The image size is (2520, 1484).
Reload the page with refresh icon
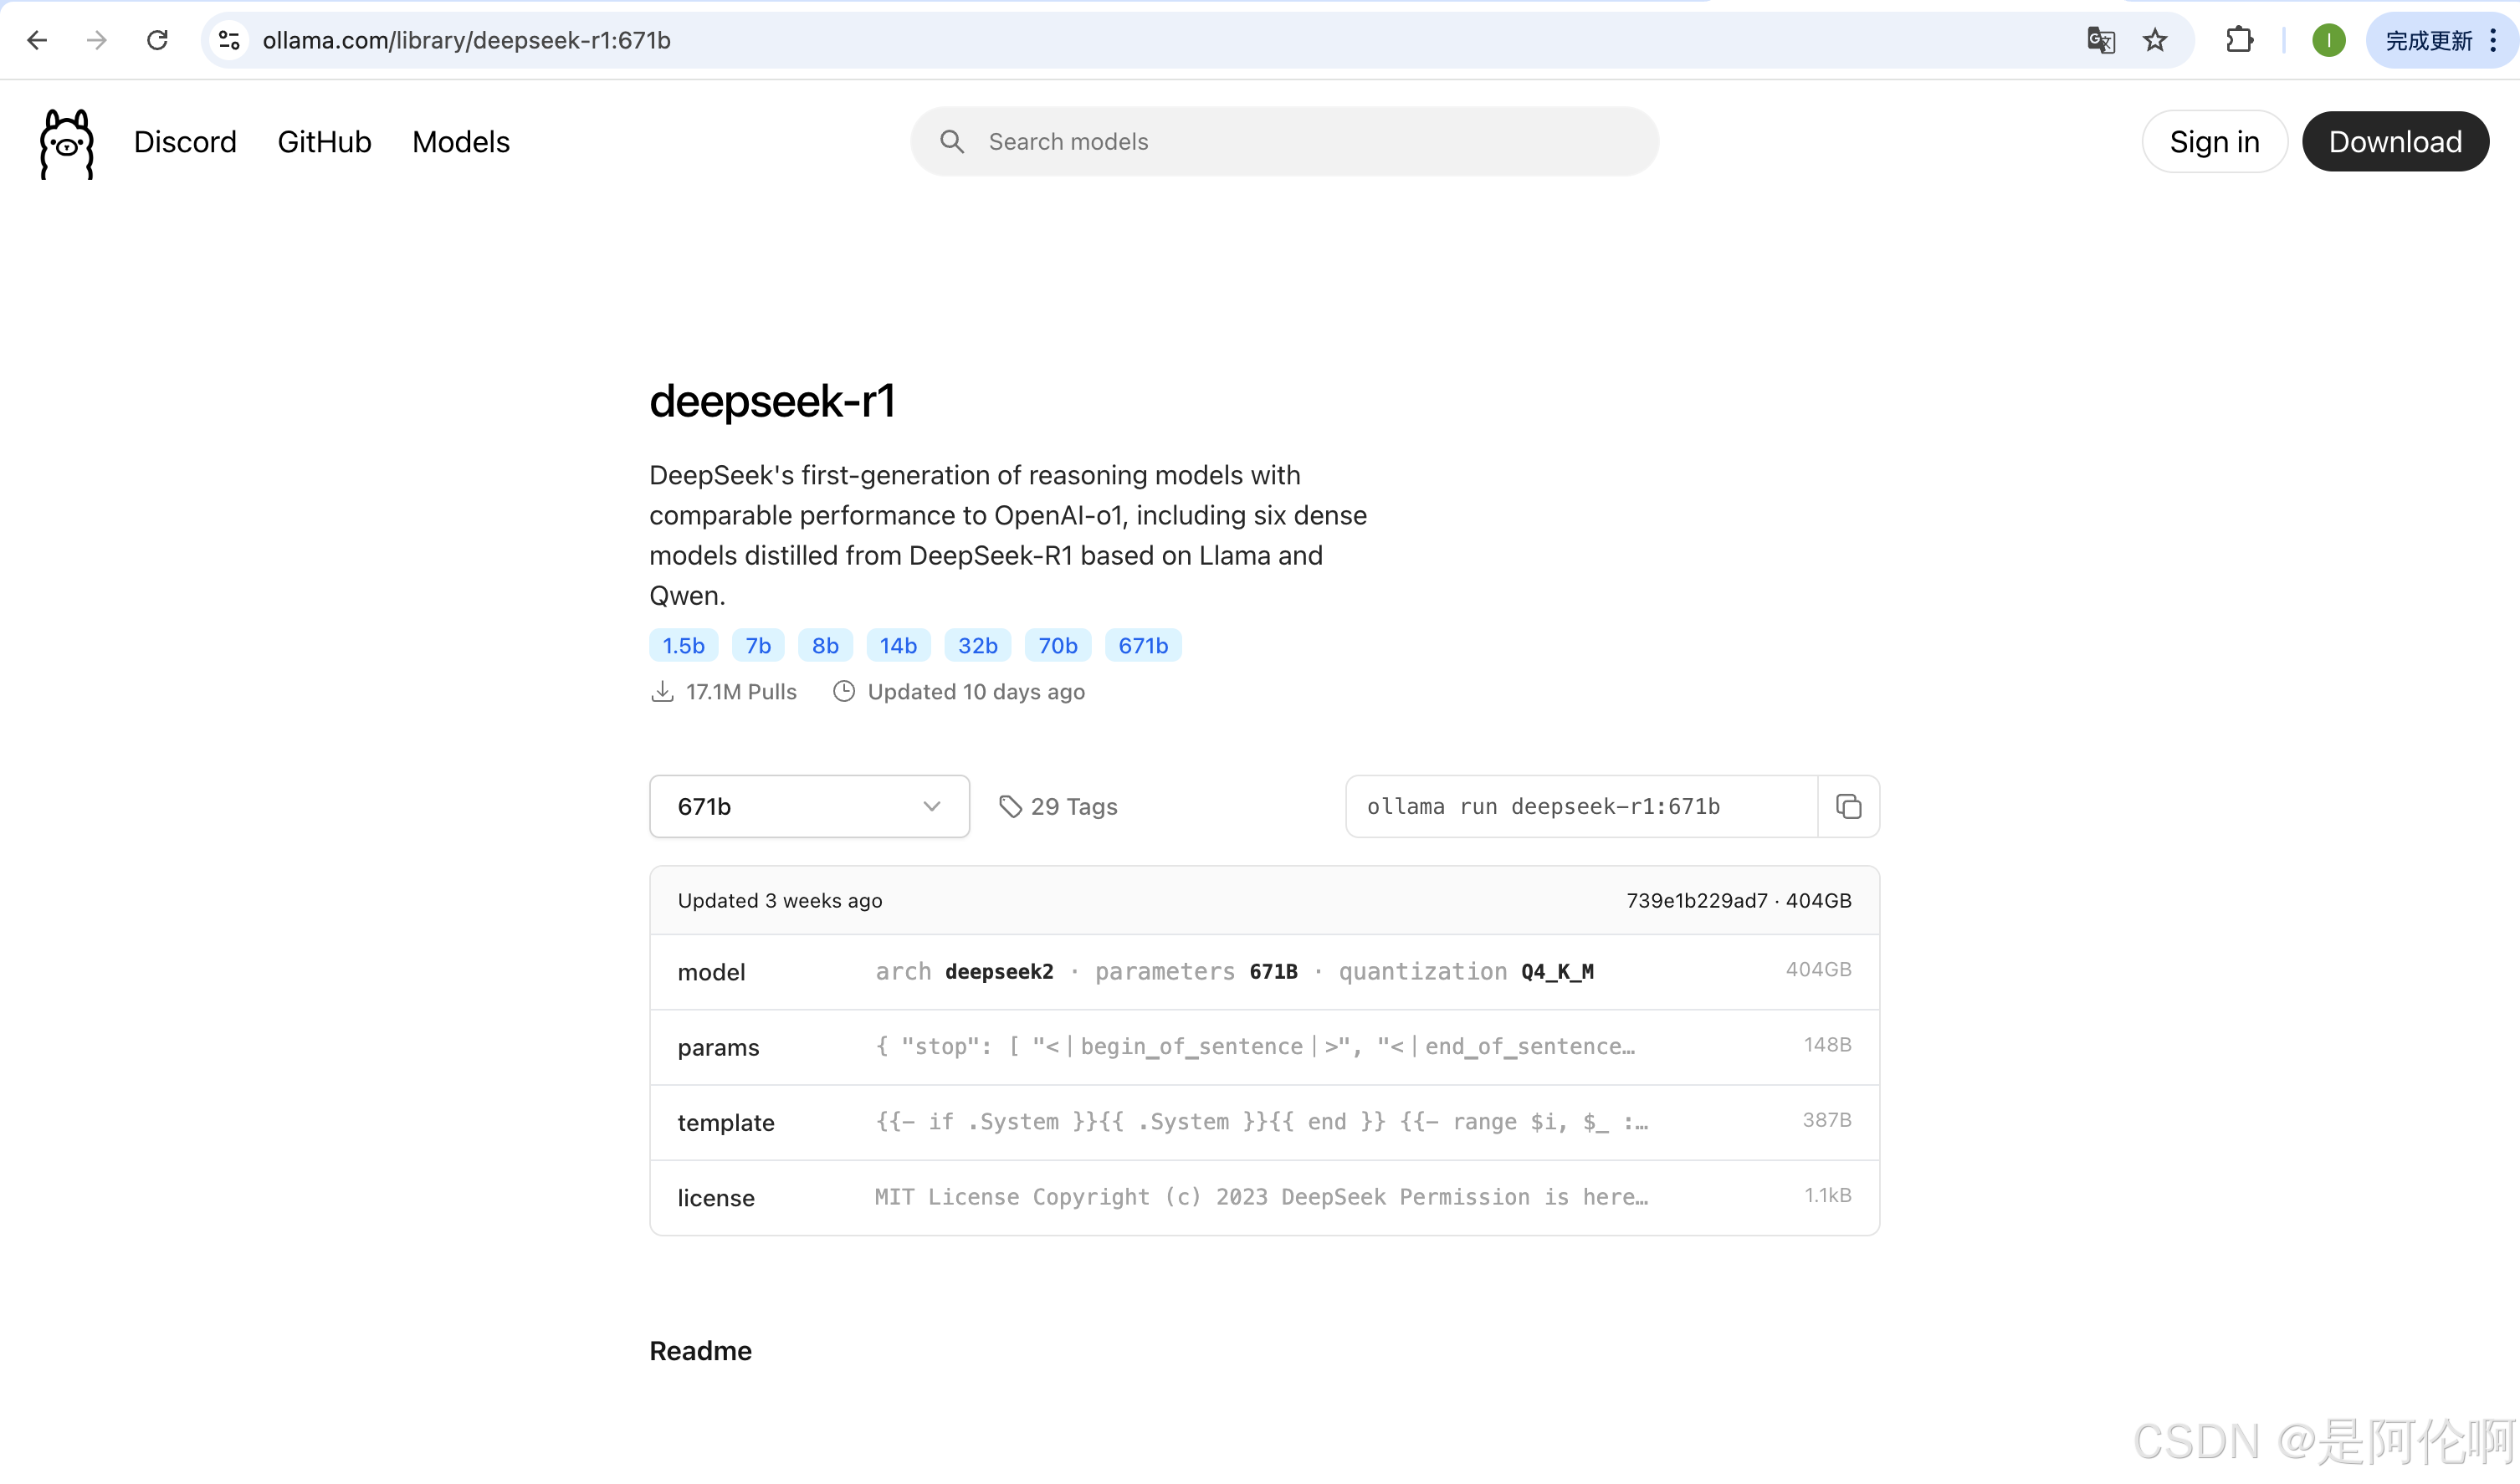coord(157,40)
